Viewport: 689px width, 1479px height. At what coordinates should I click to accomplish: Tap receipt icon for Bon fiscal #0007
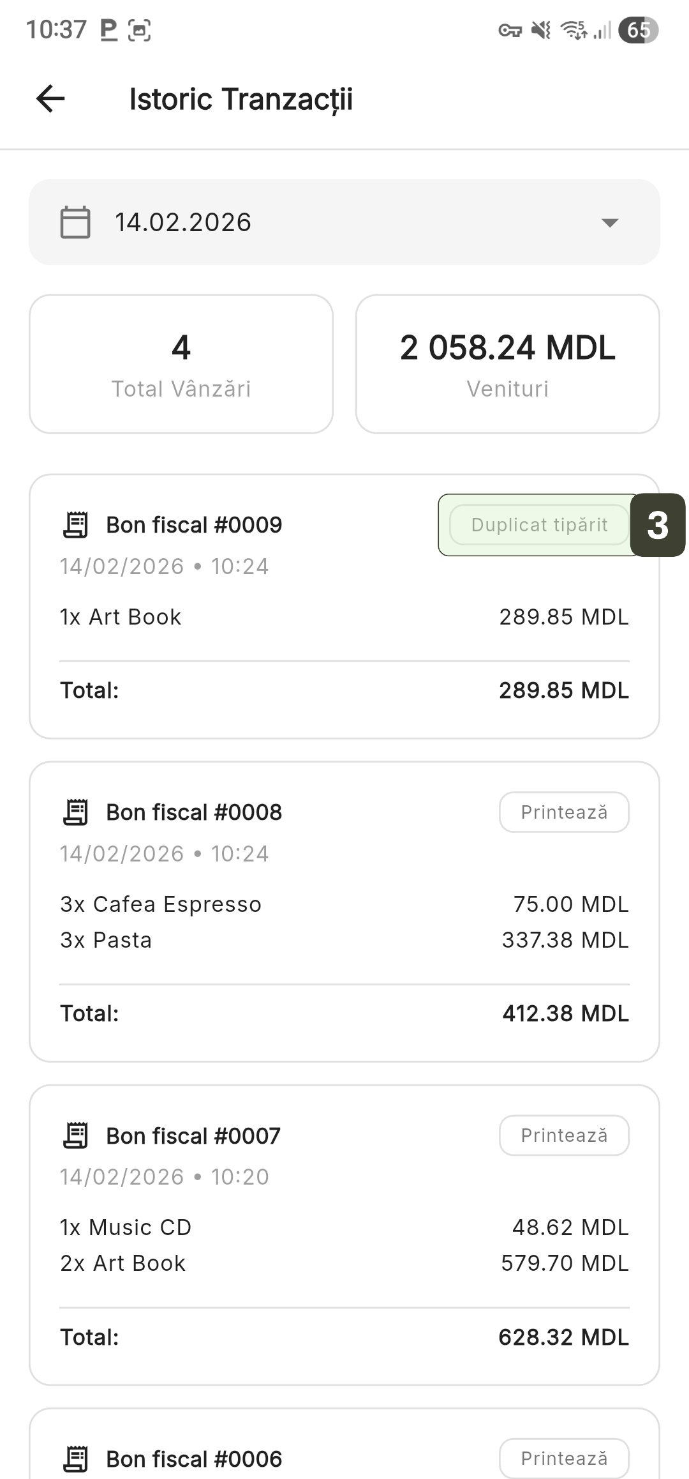point(76,1136)
